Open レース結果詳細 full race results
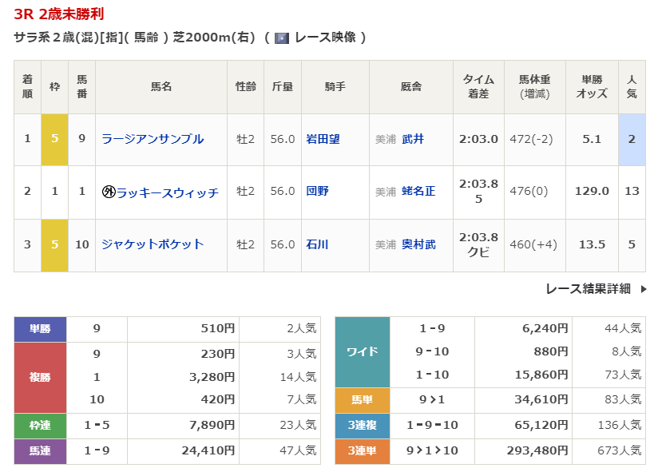This screenshot has width=658, height=472. [x=588, y=289]
